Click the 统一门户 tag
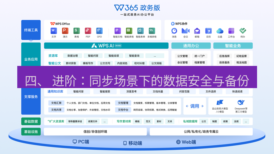The height and width of the screenshot is (154, 274). click(x=199, y=56)
